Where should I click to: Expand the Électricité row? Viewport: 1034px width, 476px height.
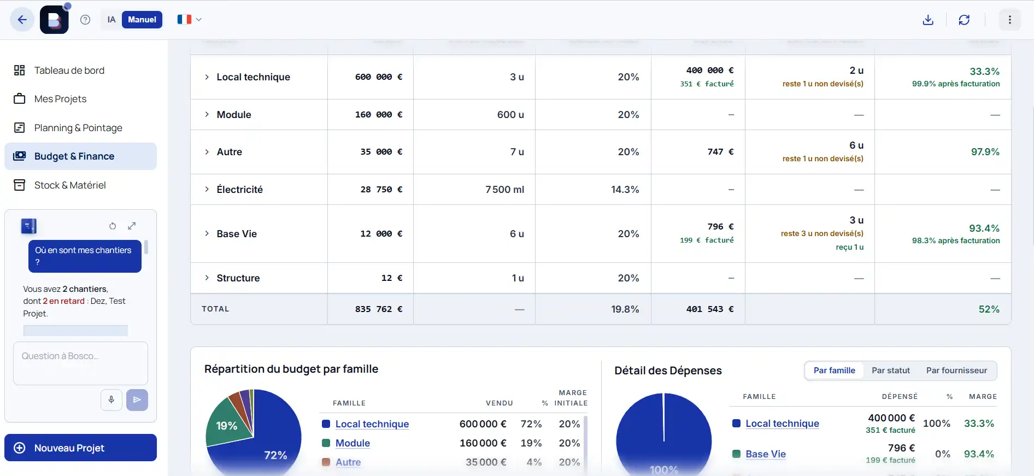[x=207, y=189]
